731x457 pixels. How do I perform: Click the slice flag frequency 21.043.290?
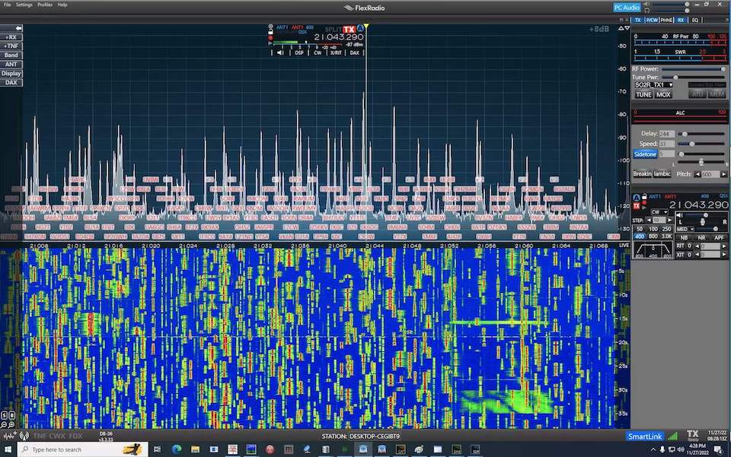click(338, 36)
